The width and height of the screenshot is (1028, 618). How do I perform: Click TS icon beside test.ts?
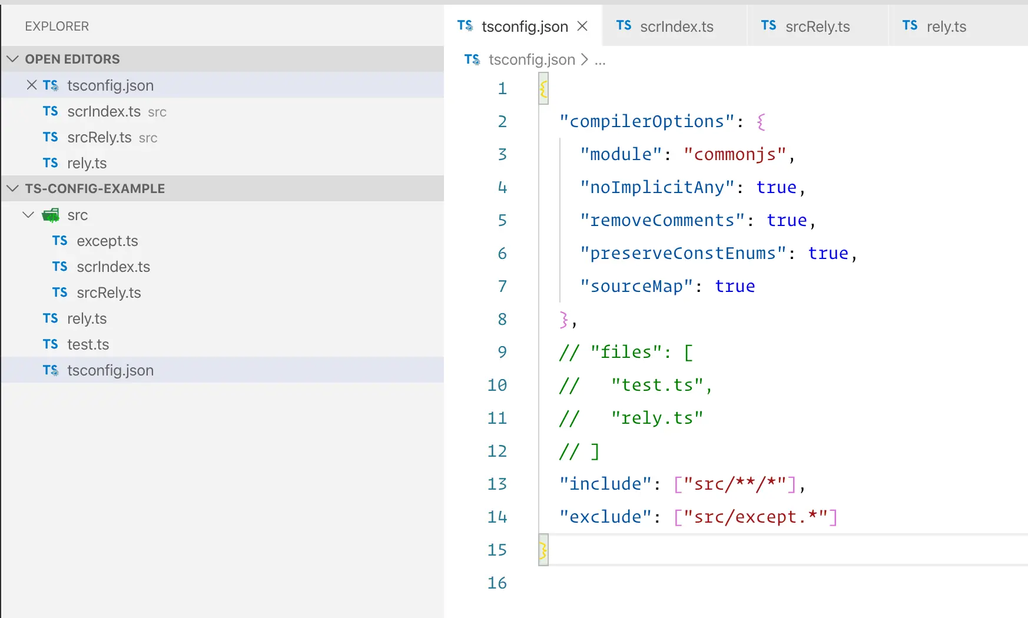coord(51,344)
